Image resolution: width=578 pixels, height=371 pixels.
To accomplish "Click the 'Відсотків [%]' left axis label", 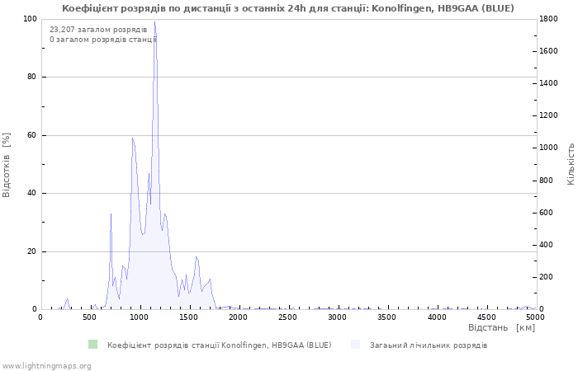I will 7,164.
